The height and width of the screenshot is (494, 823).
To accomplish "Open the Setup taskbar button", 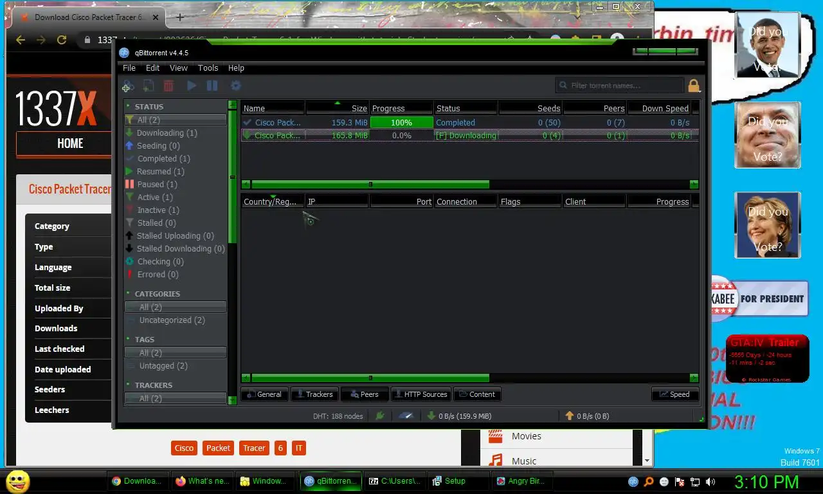I will coord(457,481).
